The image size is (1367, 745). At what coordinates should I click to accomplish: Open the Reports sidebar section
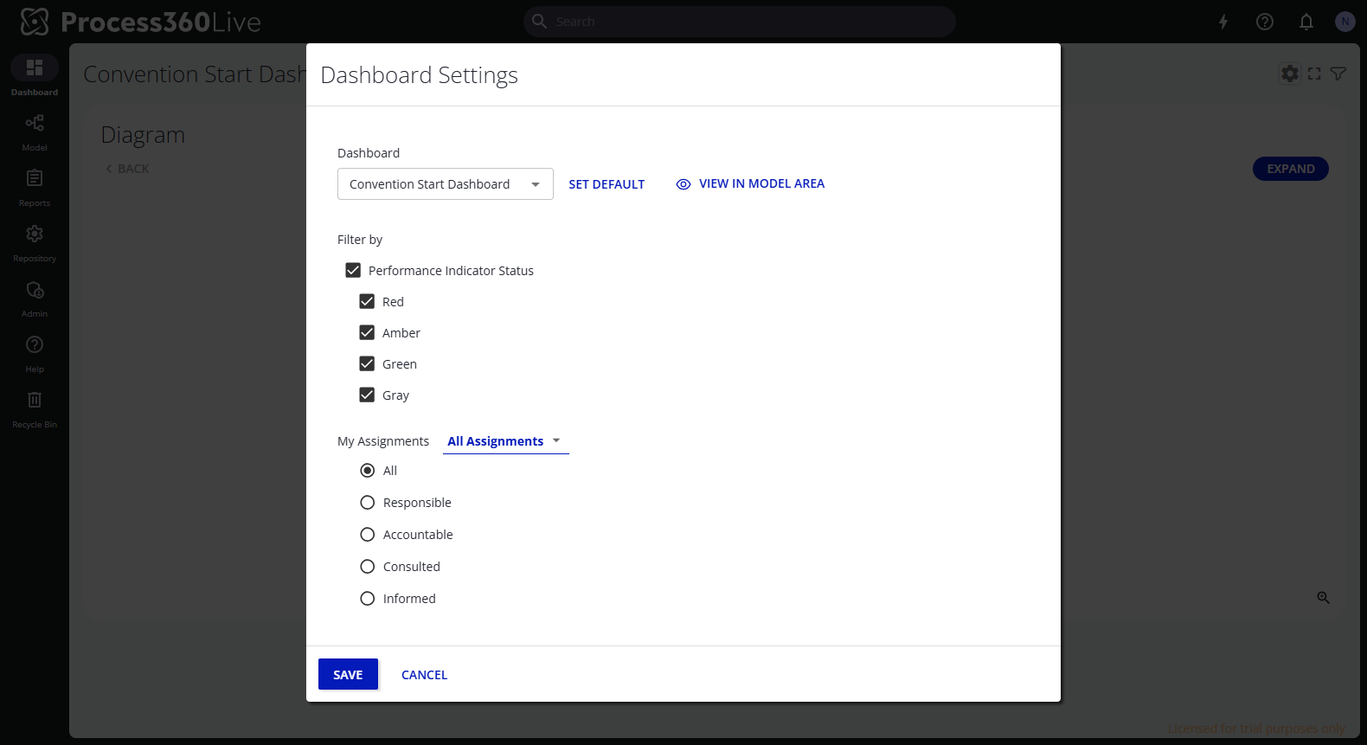tap(35, 187)
